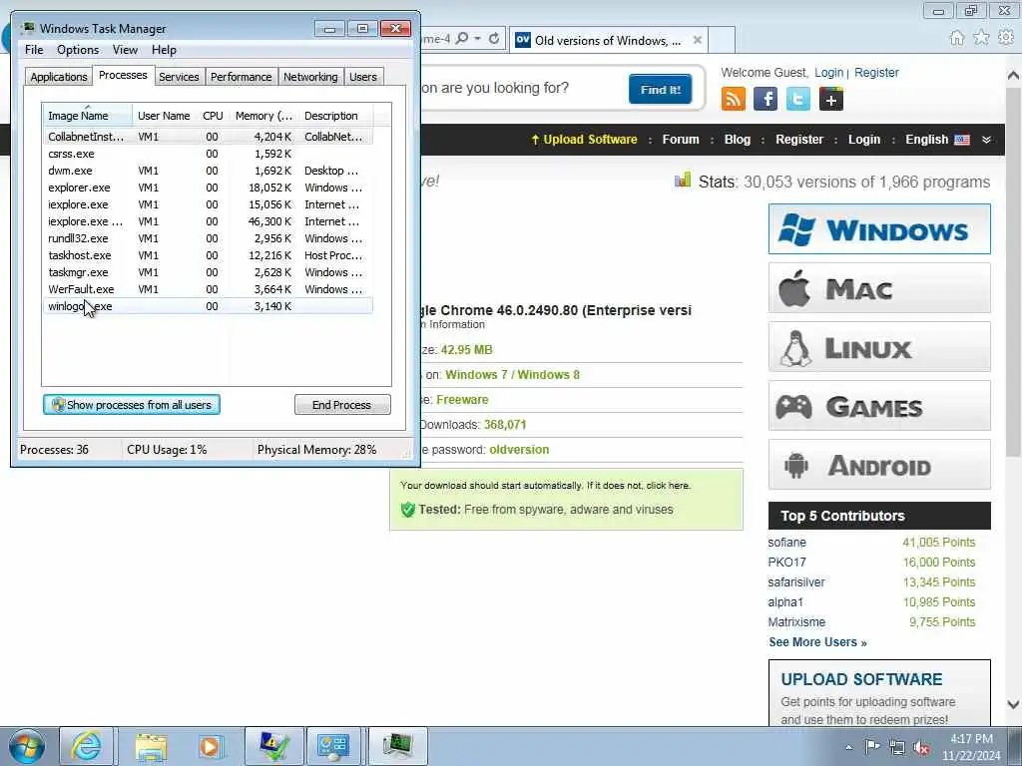
Task: Open the Mac software category banner
Action: pyautogui.click(x=879, y=288)
